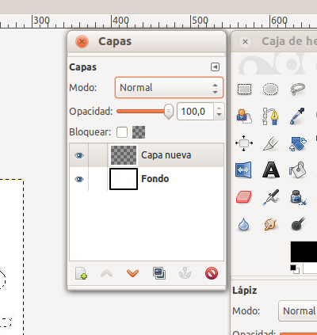Select the Color Picker eyedropper tool
This screenshot has height=335, width=317.
pos(298,116)
